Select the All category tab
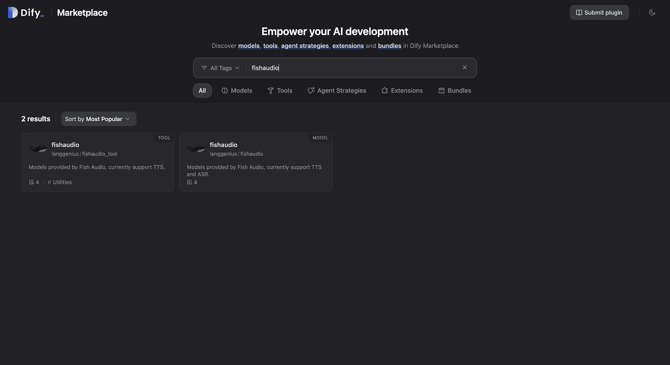This screenshot has height=365, width=670. tap(202, 91)
